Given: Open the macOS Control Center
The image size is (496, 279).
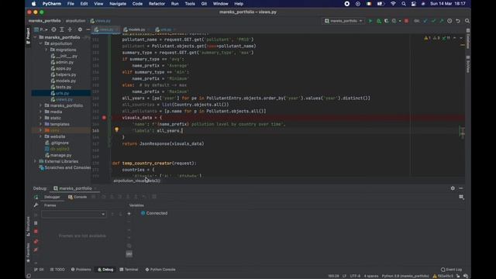Looking at the screenshot, I should [414, 4].
